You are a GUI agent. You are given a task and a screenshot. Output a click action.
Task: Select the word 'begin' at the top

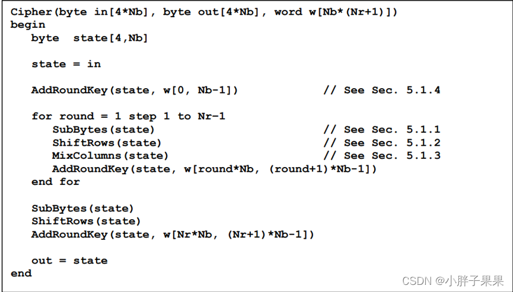click(x=28, y=25)
